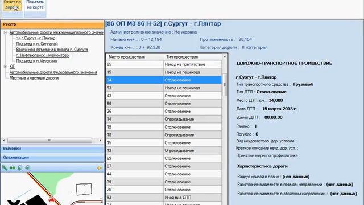The height and width of the screenshot is (205, 364).
Task: Select row 85 'Наезд на препятствие'
Action: click(164, 64)
